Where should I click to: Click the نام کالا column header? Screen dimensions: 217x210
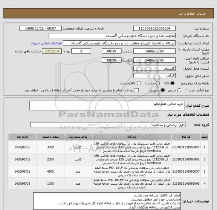(x=132, y=137)
